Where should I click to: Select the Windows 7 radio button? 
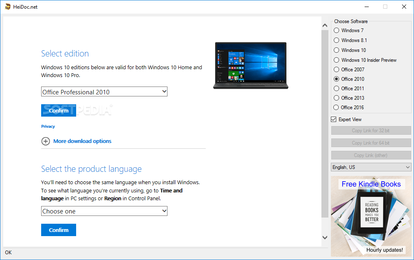click(336, 30)
